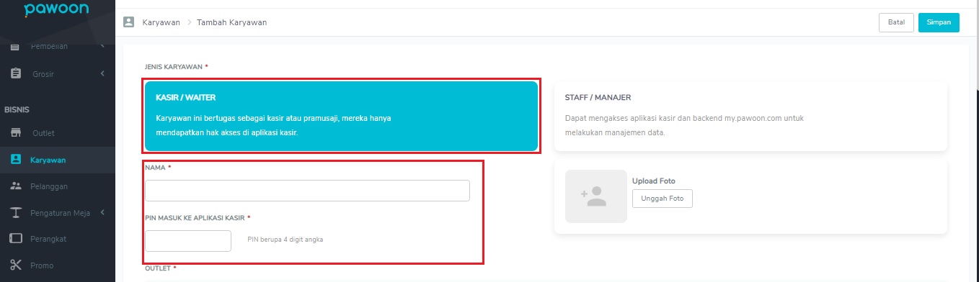Click the Perangkat tablet icon

pyautogui.click(x=16, y=239)
